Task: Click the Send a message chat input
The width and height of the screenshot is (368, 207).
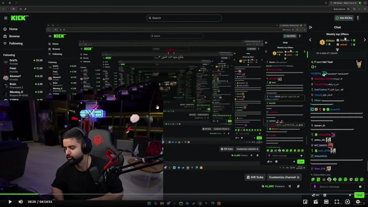Action: (x=337, y=187)
